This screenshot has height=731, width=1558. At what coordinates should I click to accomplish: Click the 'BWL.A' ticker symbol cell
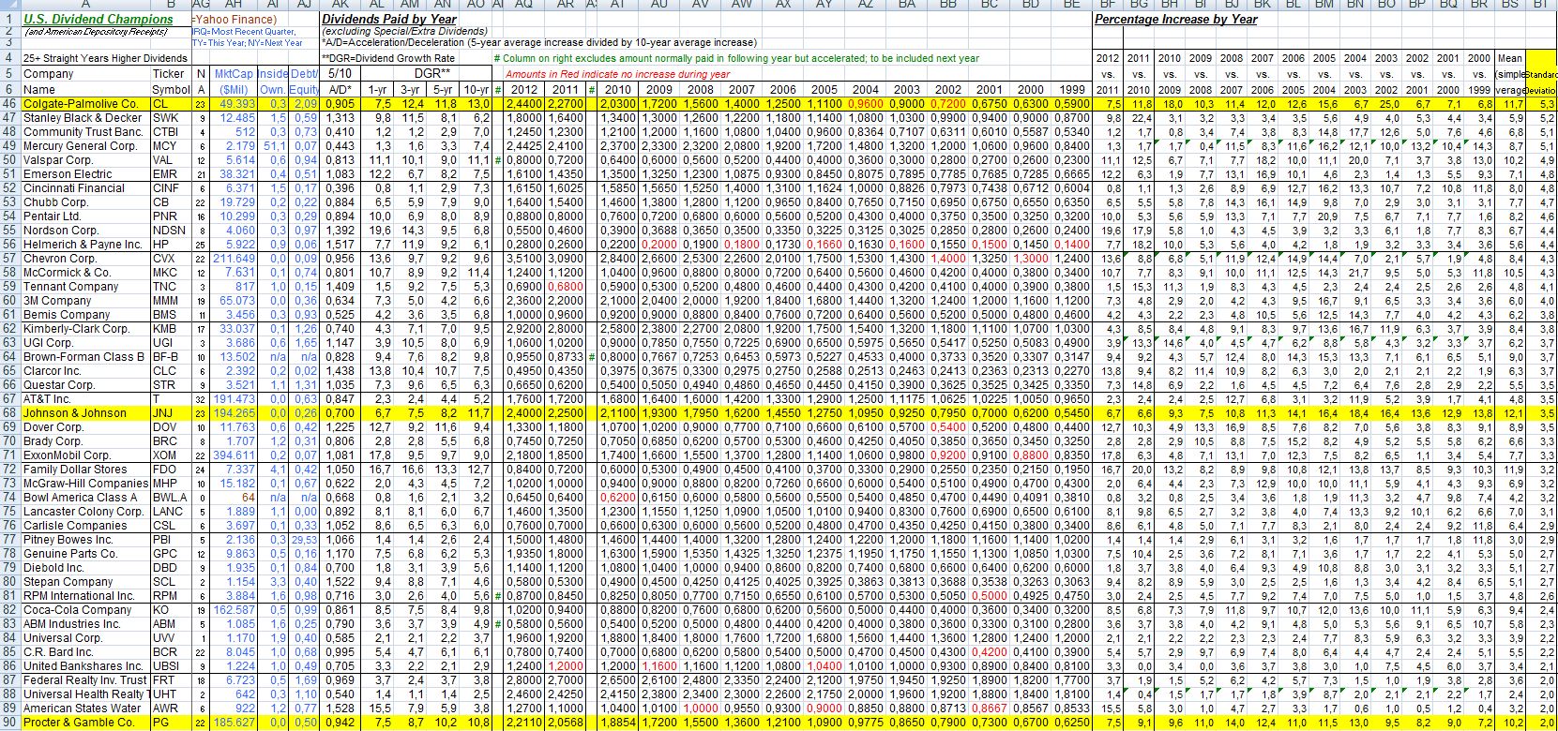coord(170,498)
